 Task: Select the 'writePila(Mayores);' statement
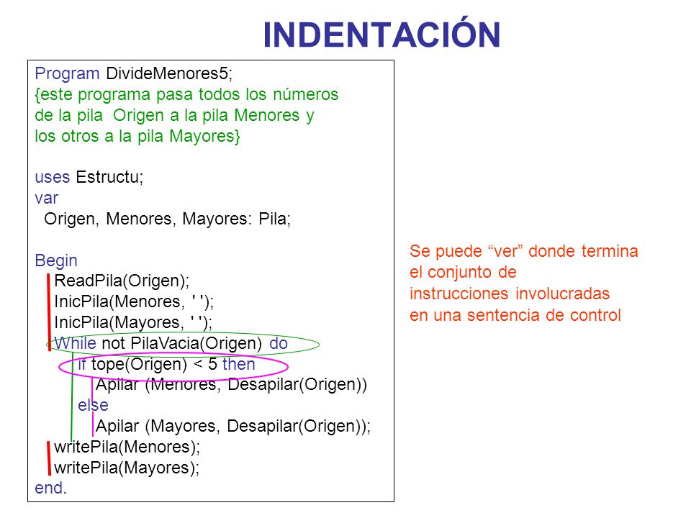point(127,468)
